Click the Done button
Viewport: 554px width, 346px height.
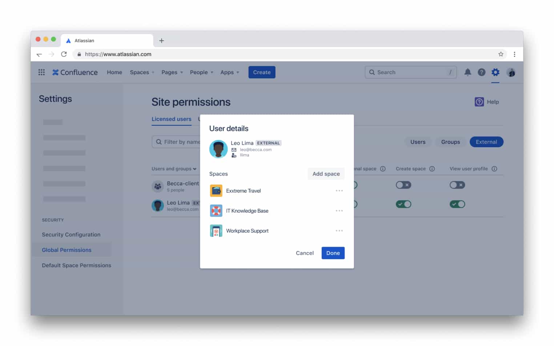pos(333,253)
